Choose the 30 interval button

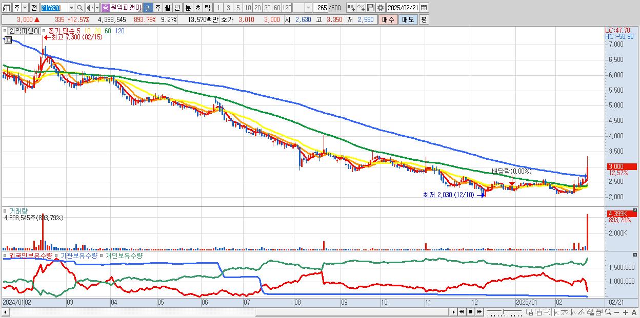click(267, 8)
